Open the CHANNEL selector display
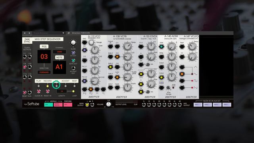Screen dimensions: 254x143 [x=60, y=52]
